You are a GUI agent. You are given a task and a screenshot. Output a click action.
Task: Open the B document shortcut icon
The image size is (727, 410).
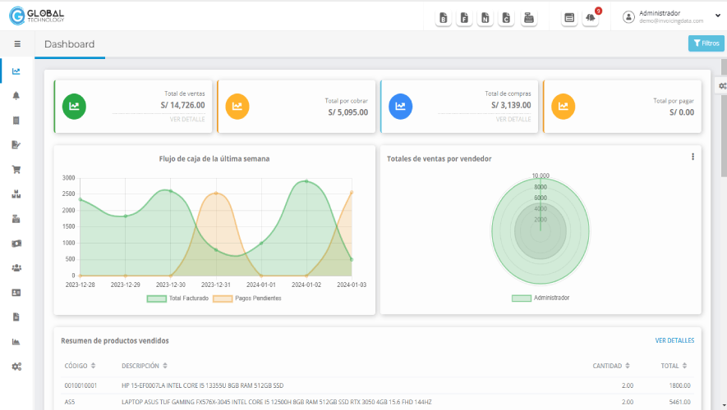point(444,18)
